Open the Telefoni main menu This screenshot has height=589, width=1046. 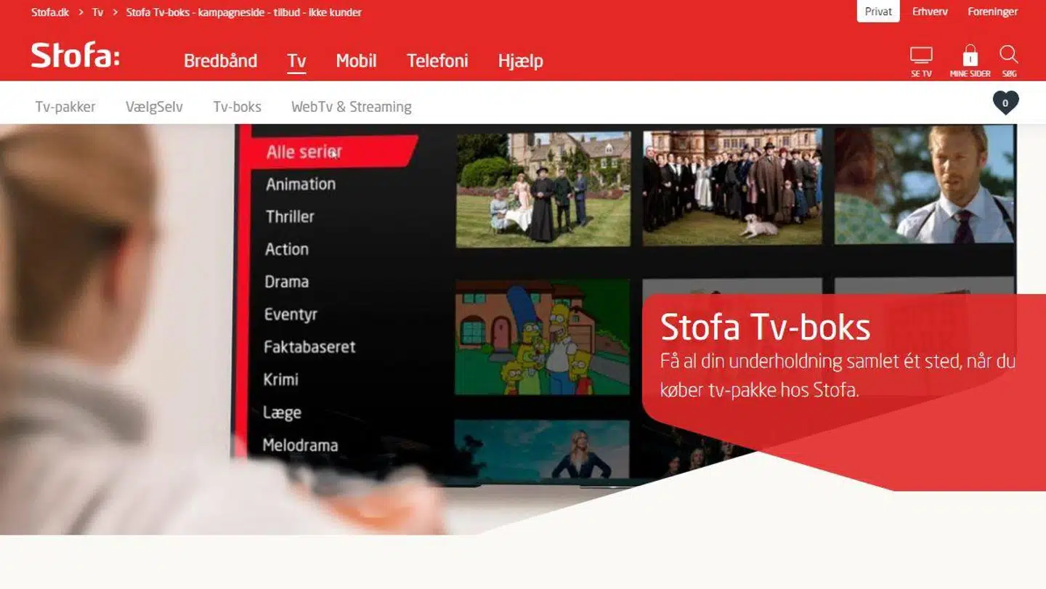click(437, 61)
